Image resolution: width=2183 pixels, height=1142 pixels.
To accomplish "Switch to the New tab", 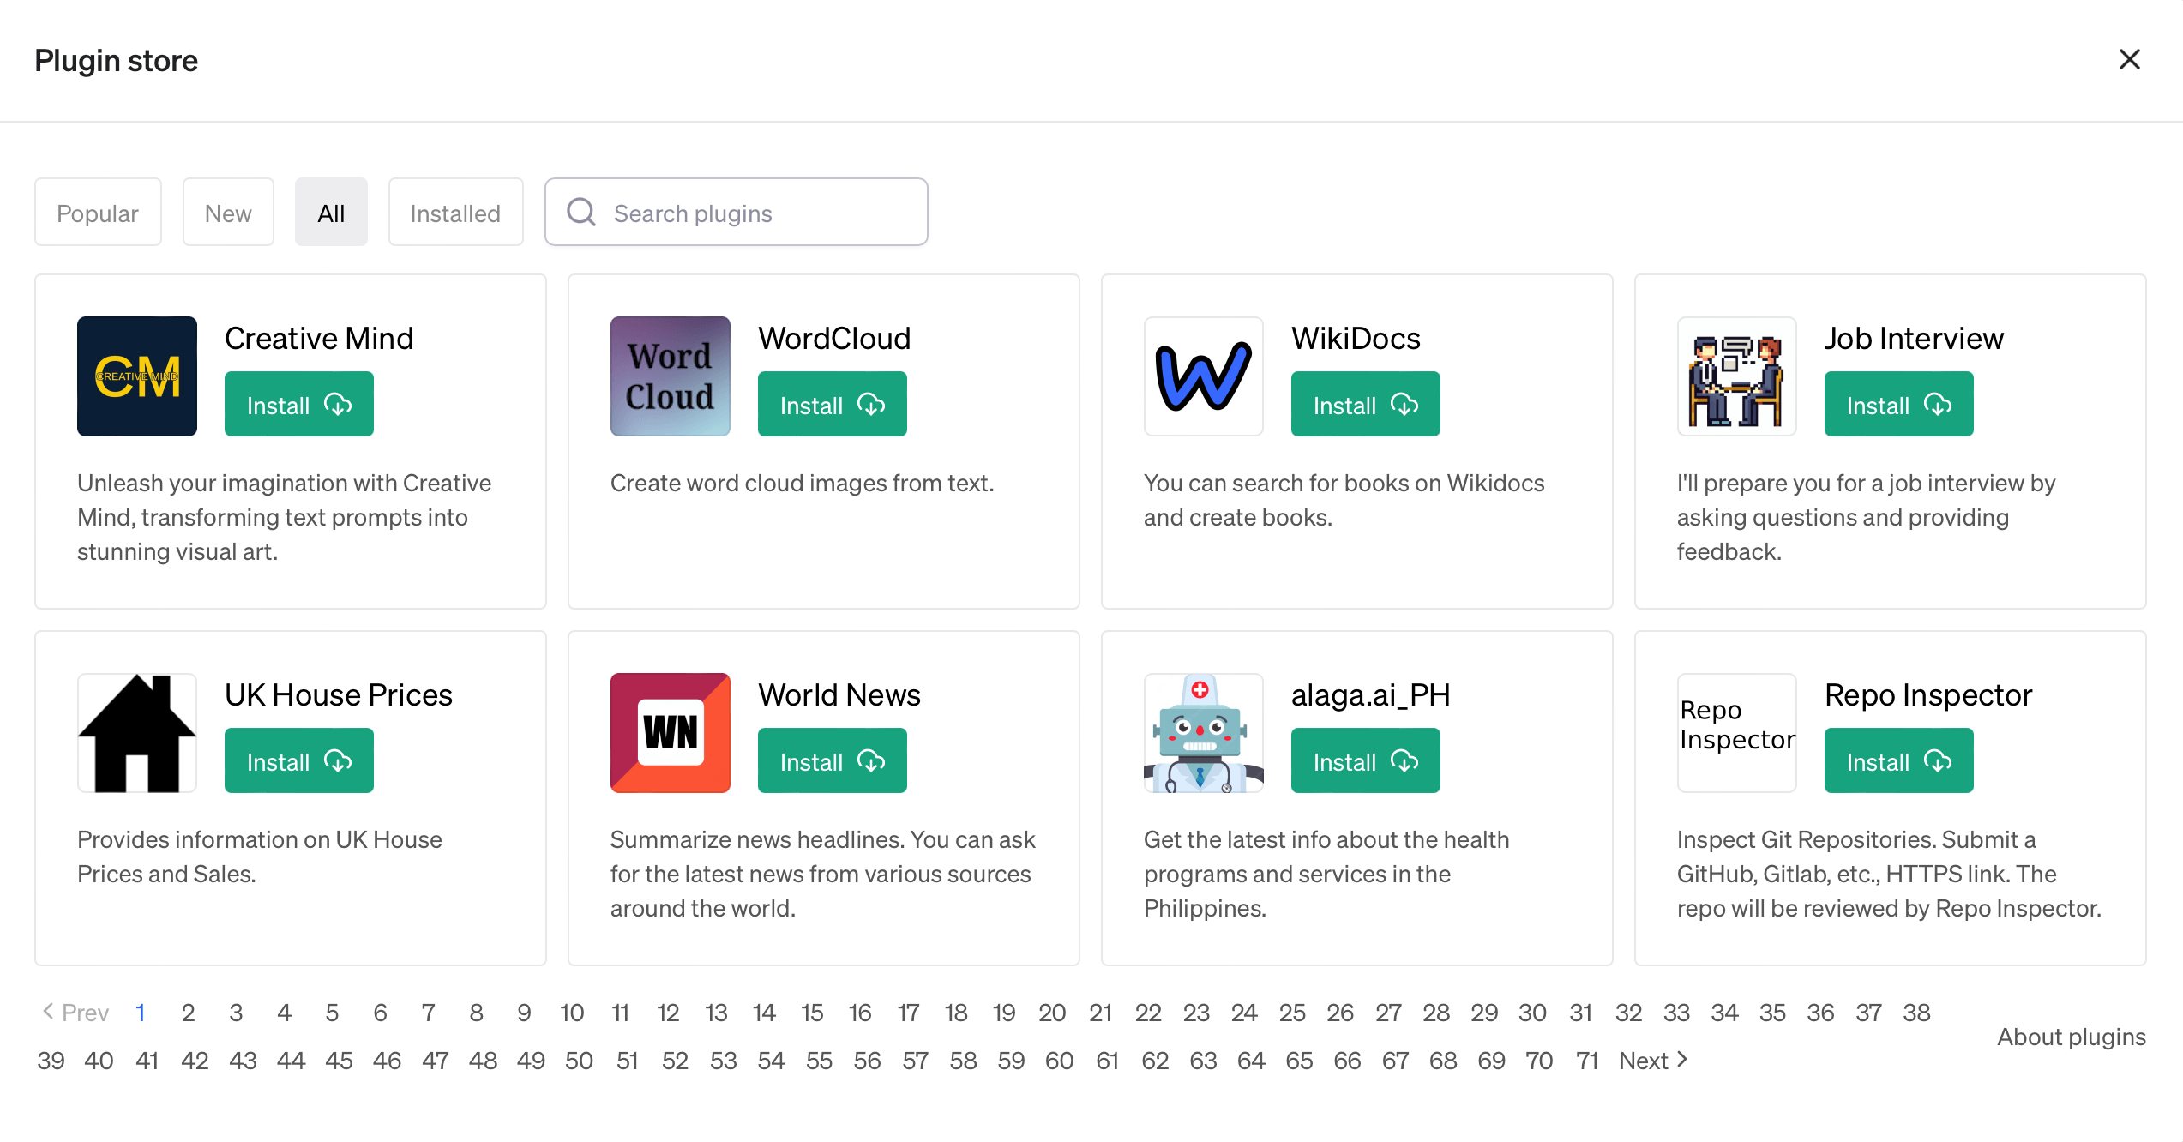I will point(228,213).
